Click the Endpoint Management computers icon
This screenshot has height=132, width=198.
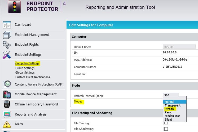pos(7,35)
